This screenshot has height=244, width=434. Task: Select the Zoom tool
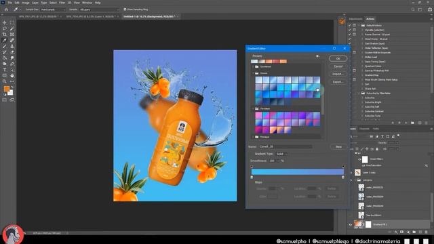point(5,81)
